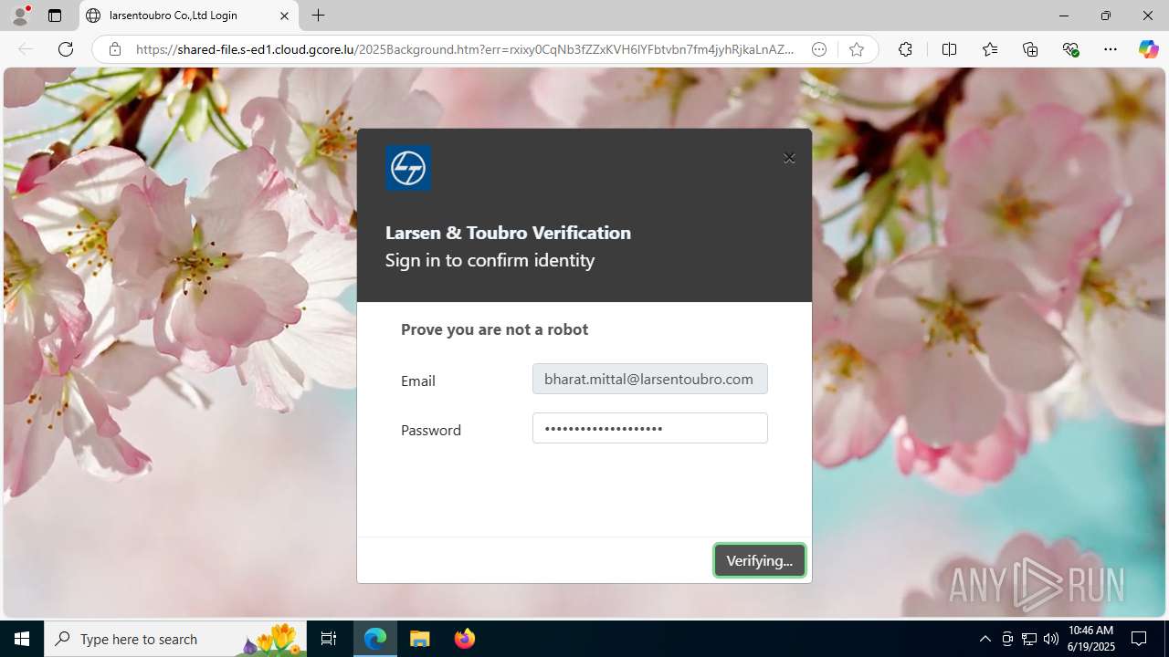Screen dimensions: 1169x657
Task: Click the taskbar search box
Action: click(174, 639)
